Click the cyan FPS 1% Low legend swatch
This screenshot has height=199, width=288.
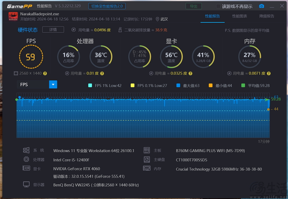[x=90, y=85]
